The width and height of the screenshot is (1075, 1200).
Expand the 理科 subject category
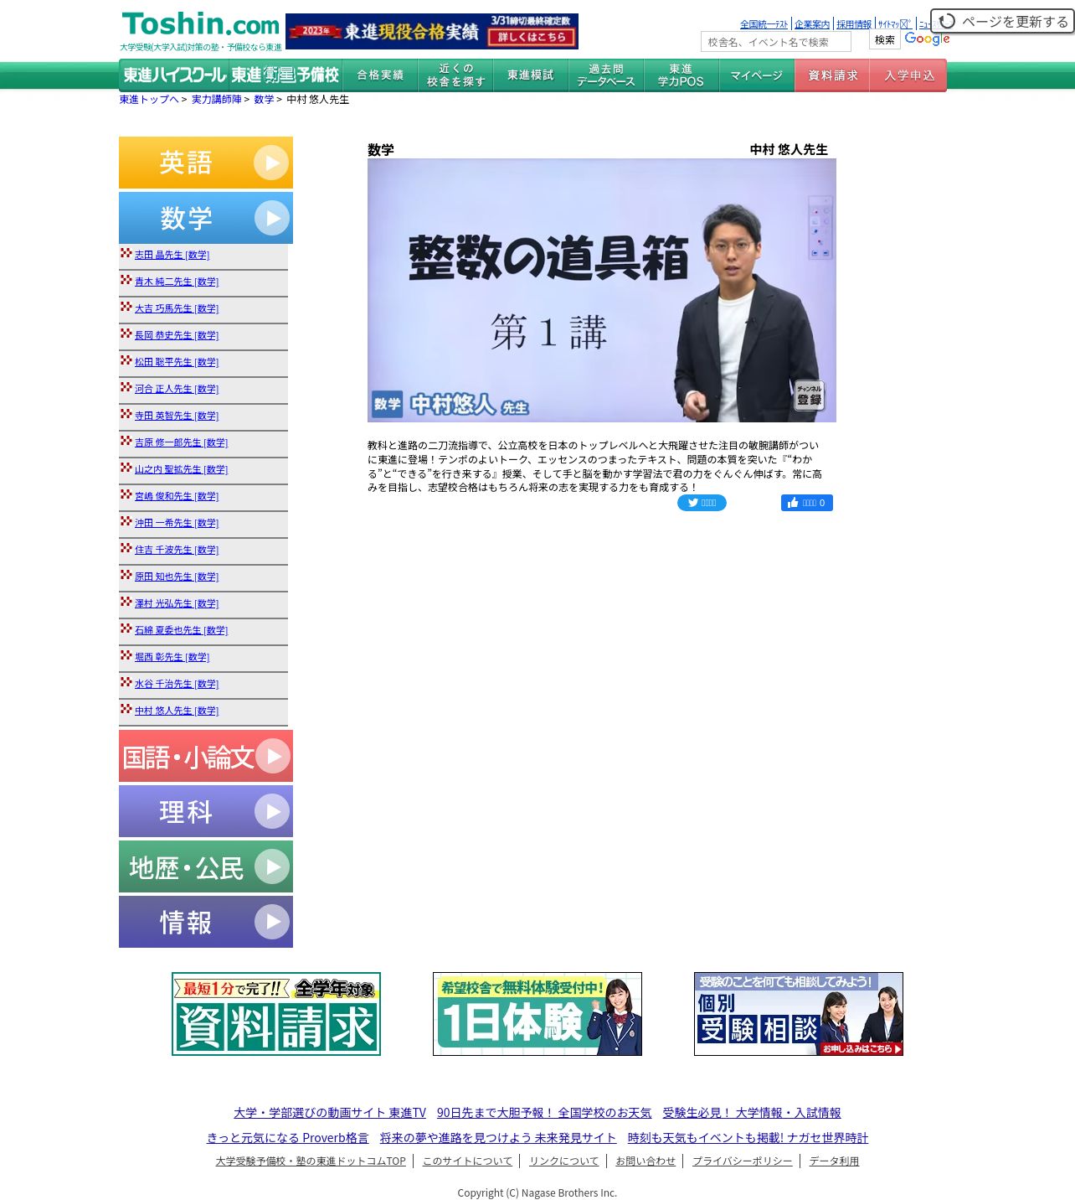[206, 811]
